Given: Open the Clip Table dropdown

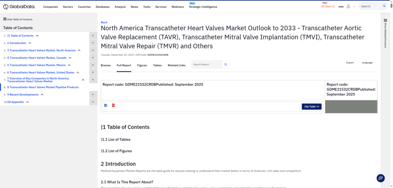Looking at the screenshot, I should pos(312,107).
